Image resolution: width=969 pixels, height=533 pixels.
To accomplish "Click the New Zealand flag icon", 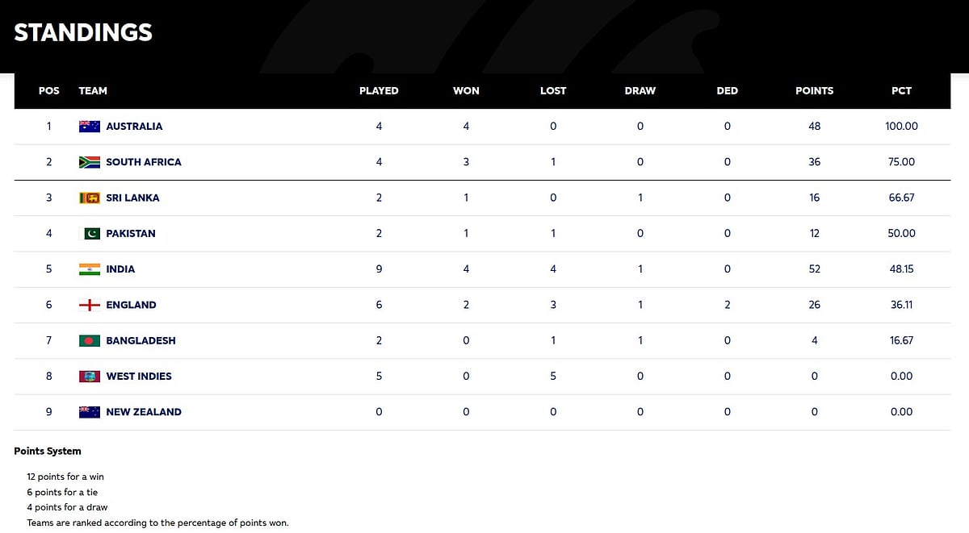I will tap(89, 412).
